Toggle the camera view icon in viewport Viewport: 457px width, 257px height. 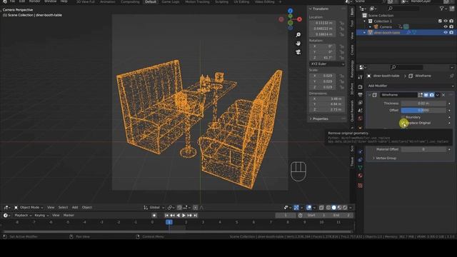pyautogui.click(x=298, y=52)
